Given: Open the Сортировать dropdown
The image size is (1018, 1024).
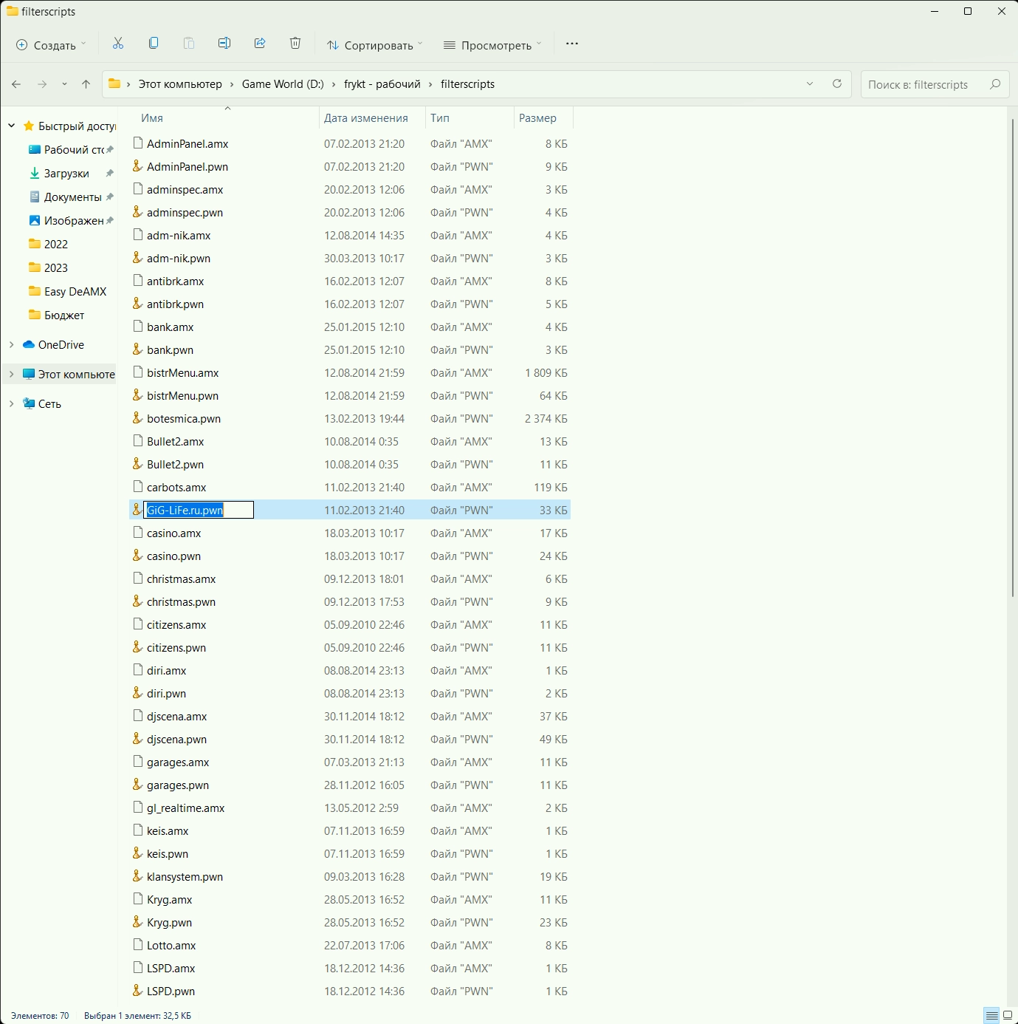Looking at the screenshot, I should (375, 45).
